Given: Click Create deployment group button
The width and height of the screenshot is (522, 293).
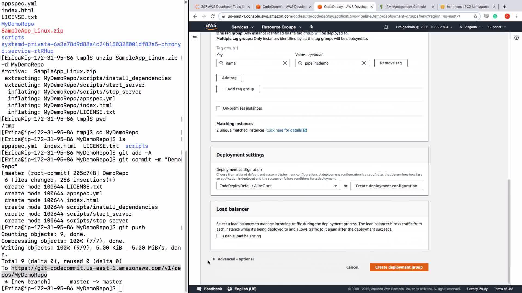Looking at the screenshot, I should click(x=399, y=267).
